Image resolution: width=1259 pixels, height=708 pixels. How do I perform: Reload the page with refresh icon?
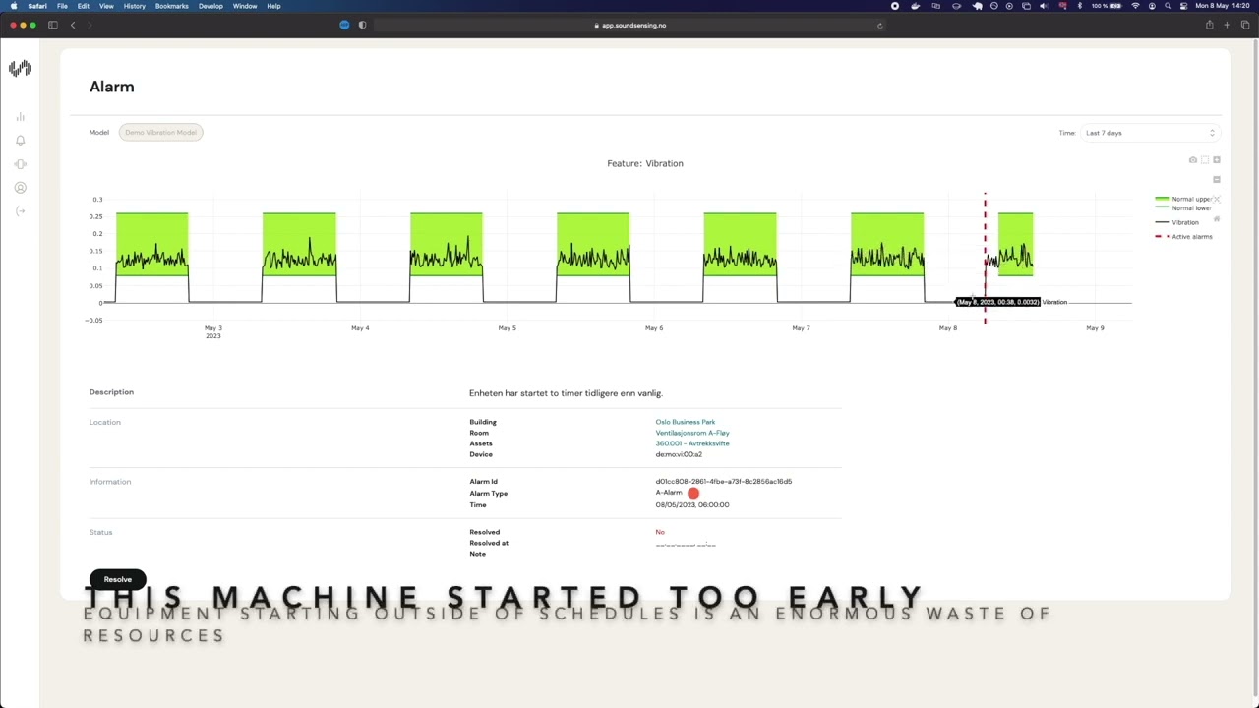pos(879,25)
